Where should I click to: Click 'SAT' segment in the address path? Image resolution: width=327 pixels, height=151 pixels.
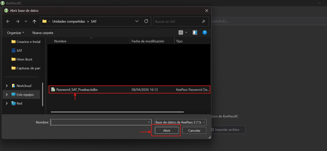94,21
